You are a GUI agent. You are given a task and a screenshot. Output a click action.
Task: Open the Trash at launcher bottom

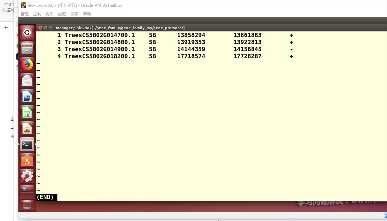pyautogui.click(x=27, y=205)
